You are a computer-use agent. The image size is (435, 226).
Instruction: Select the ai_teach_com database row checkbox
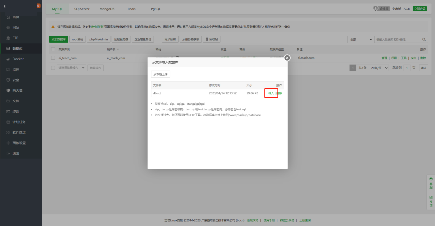pos(53,58)
